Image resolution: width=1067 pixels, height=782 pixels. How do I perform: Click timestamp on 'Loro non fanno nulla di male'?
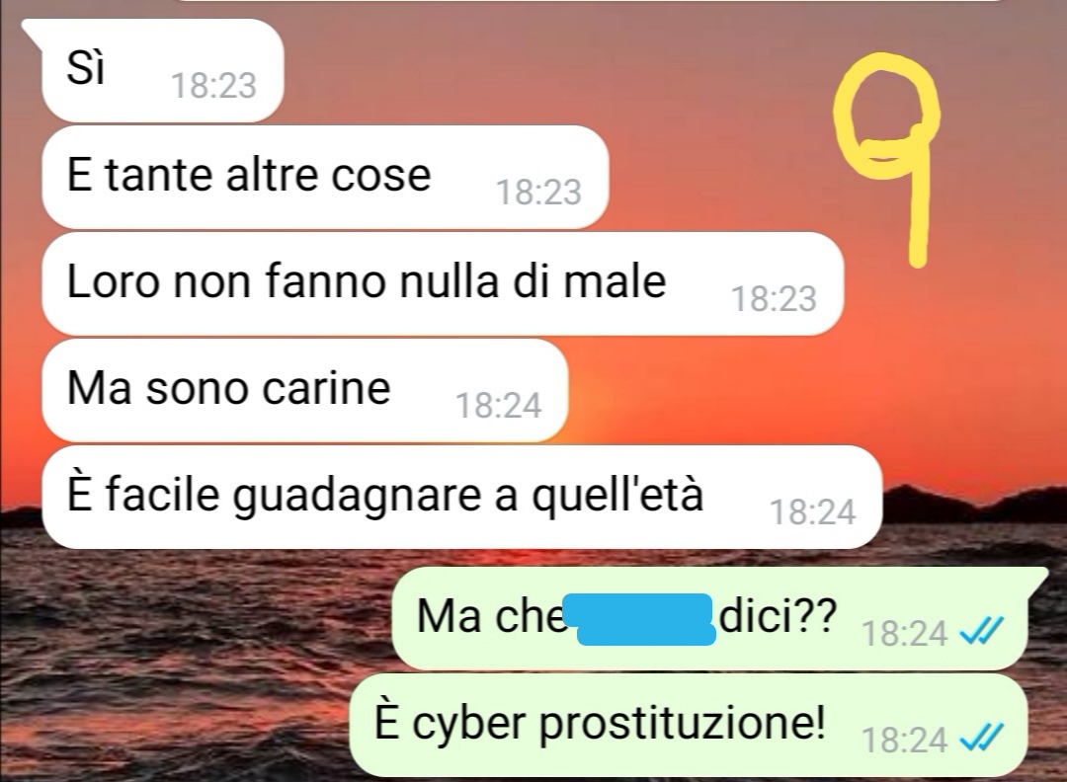point(774,299)
